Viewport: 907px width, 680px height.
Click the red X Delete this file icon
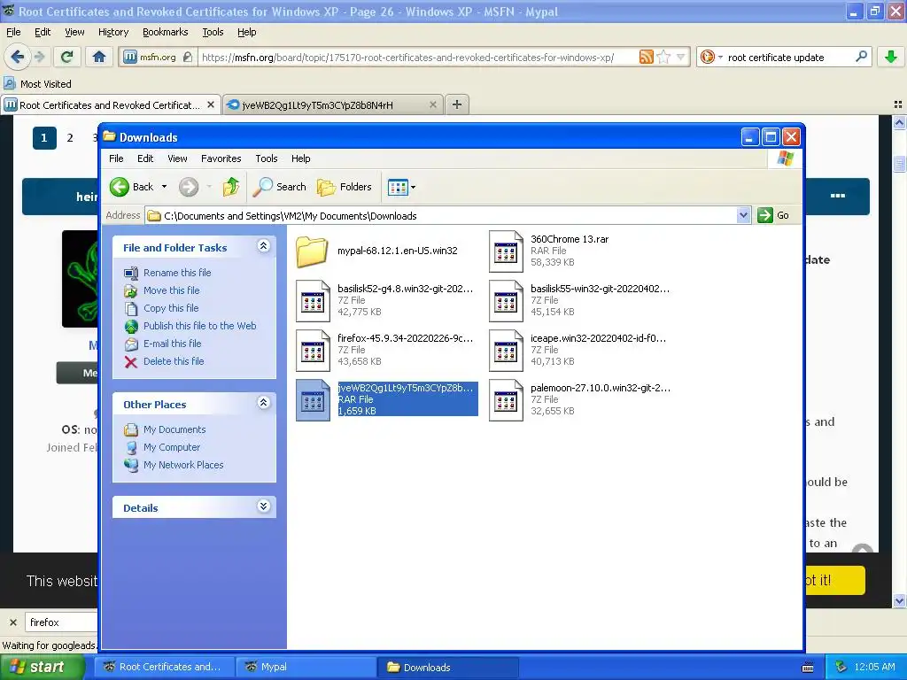pyautogui.click(x=131, y=362)
